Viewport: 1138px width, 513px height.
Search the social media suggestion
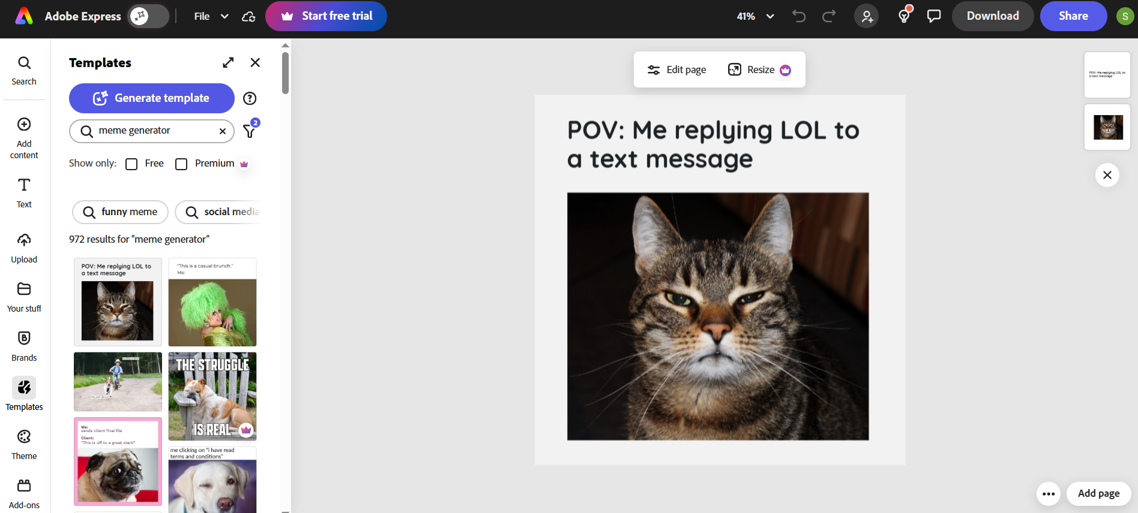pyautogui.click(x=218, y=212)
